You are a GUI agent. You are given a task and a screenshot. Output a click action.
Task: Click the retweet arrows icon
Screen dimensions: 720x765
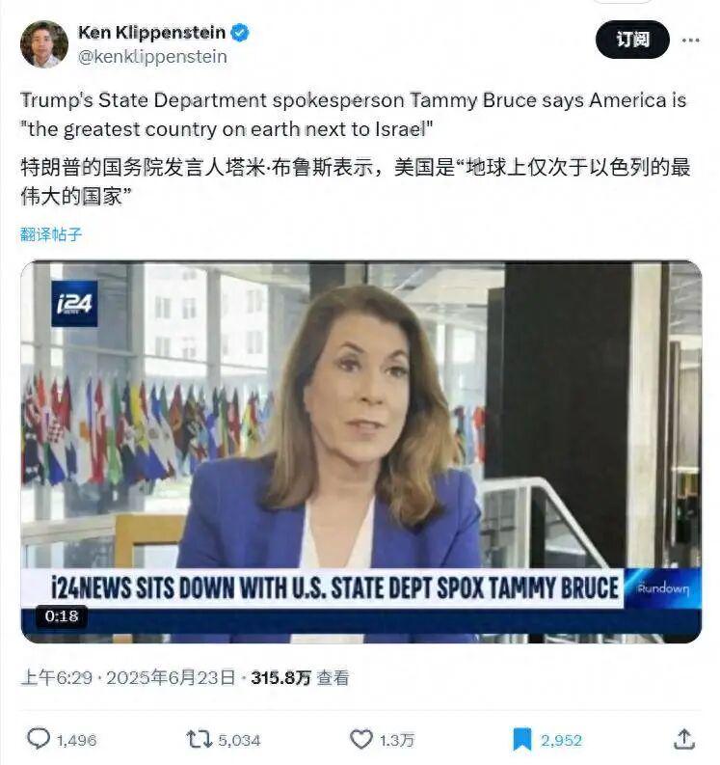(200, 739)
